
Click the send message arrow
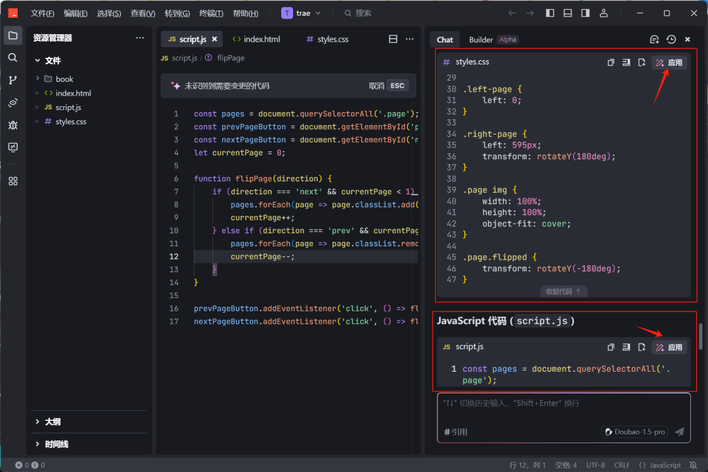[x=679, y=431]
